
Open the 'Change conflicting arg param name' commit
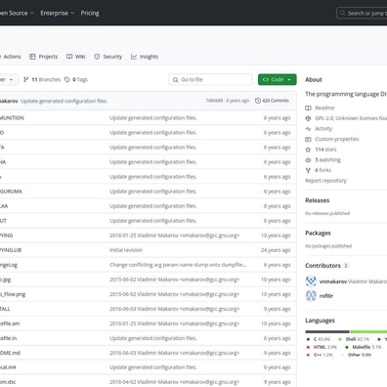(178, 265)
